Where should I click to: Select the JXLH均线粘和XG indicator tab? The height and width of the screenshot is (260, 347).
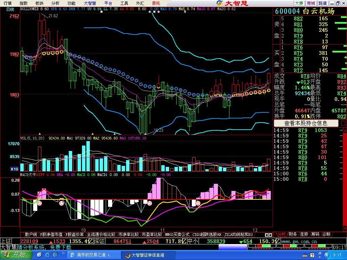coord(239,235)
